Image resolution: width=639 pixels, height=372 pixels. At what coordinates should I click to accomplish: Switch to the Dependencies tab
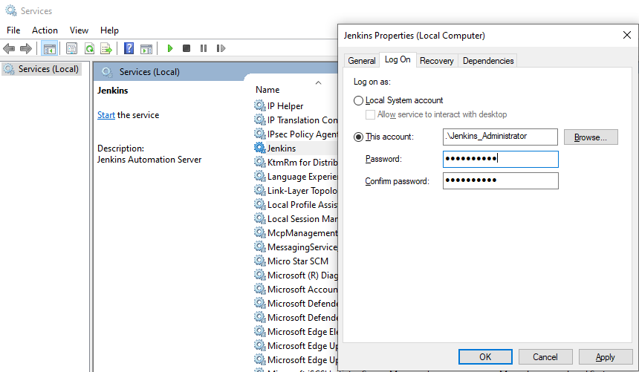pos(487,61)
